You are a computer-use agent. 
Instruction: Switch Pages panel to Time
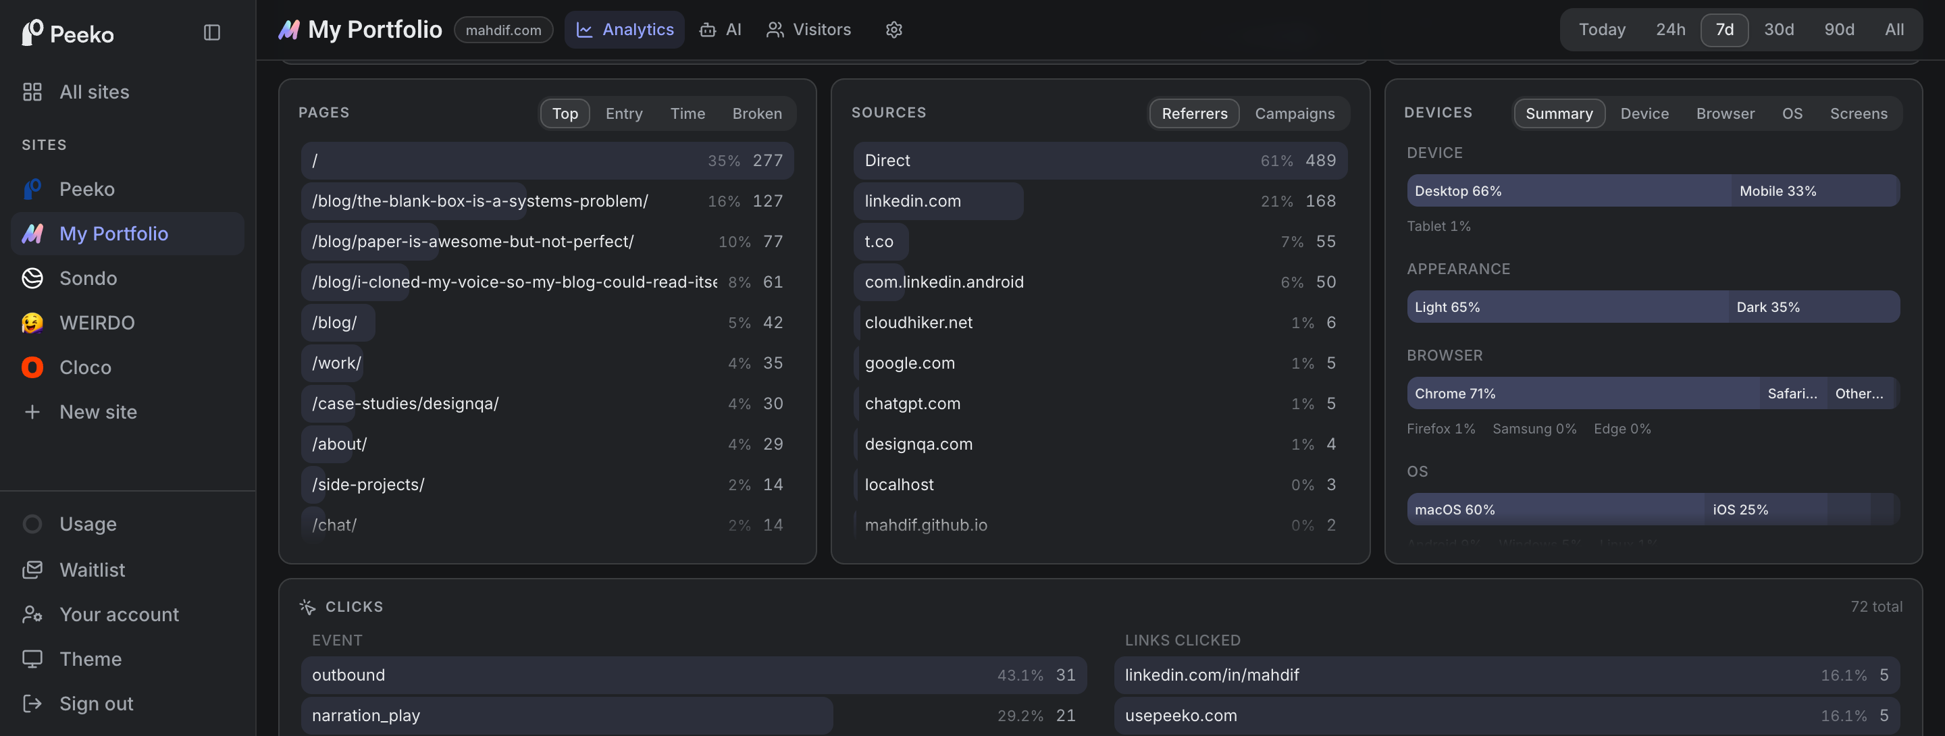coord(687,113)
